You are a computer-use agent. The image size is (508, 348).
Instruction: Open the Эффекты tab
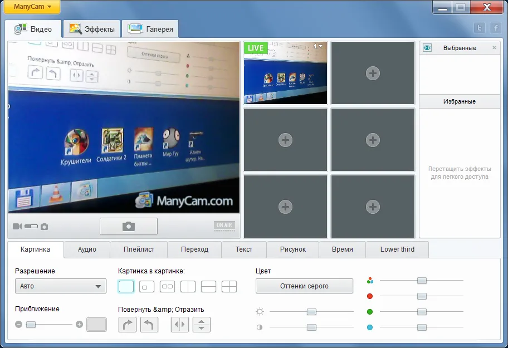coord(92,29)
